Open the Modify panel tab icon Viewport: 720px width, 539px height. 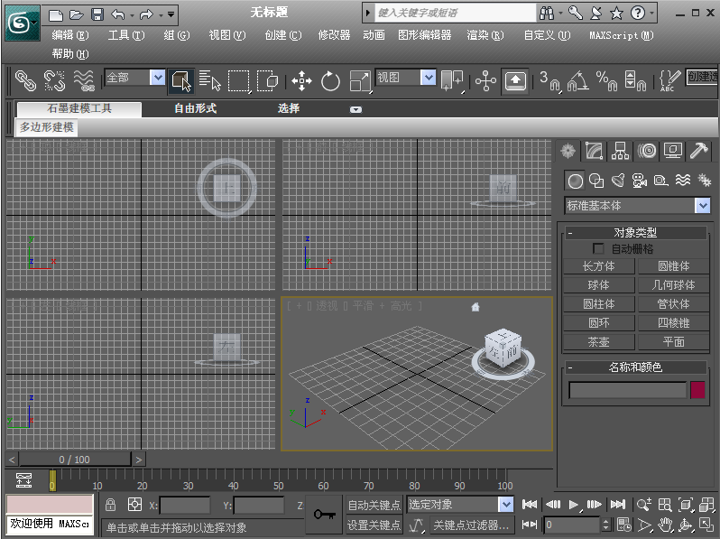(594, 151)
